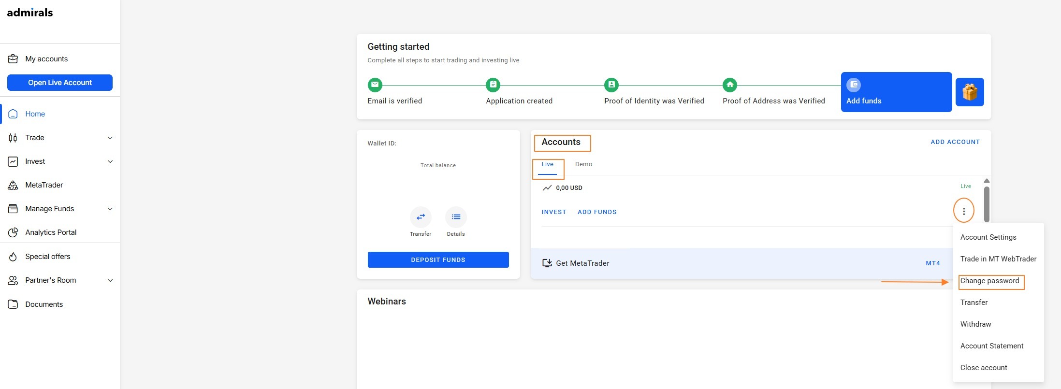Click the Get MetaTrader download icon
This screenshot has width=1061, height=389.
click(x=547, y=263)
